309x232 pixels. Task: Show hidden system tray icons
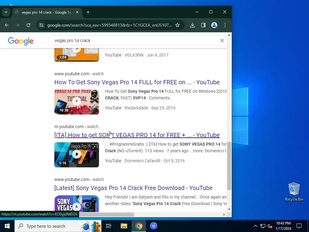tap(255, 226)
